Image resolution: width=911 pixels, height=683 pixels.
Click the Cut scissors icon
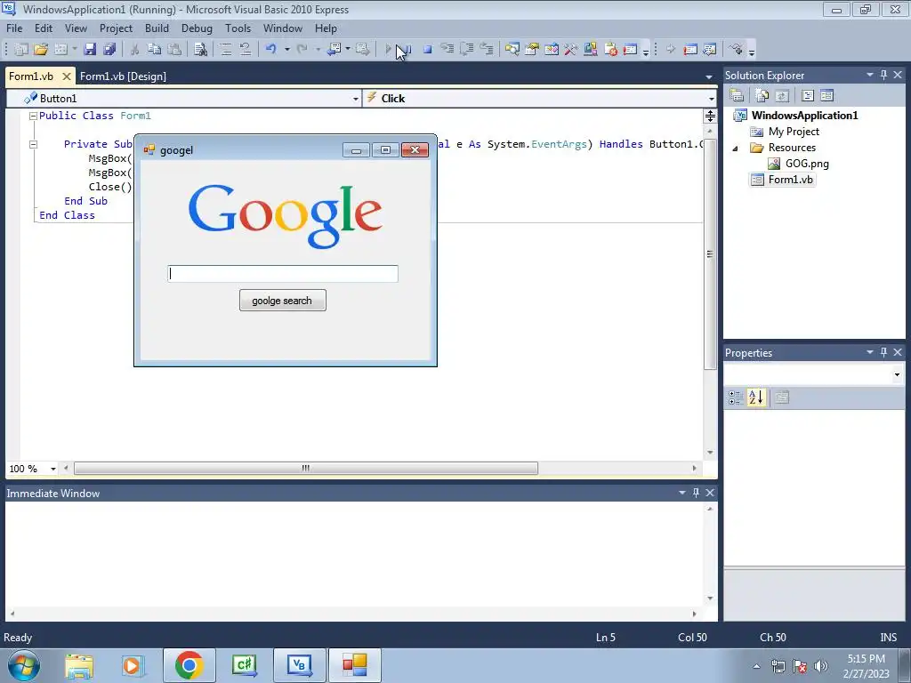click(x=134, y=50)
